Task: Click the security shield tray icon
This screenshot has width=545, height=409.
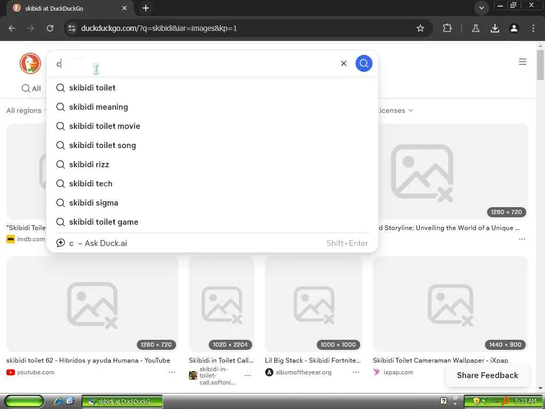Action: pos(476,401)
